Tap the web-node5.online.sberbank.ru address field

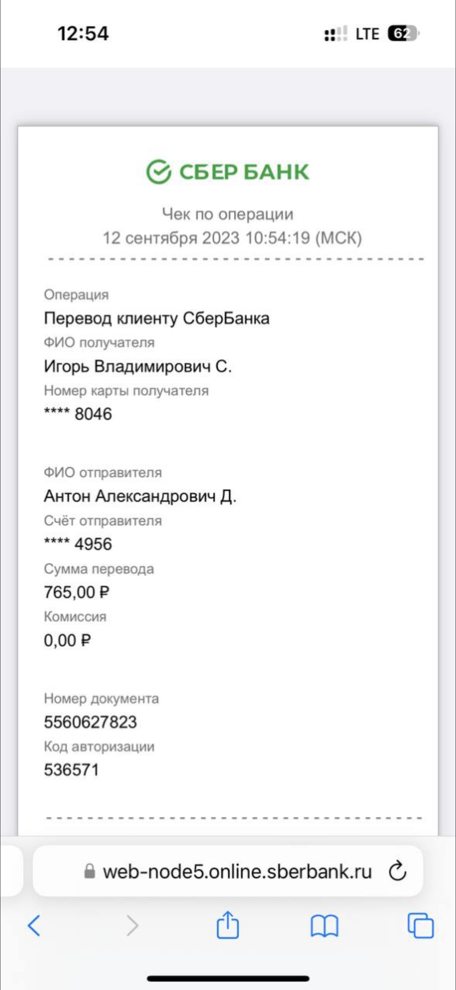point(228,871)
